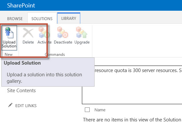Sort by the Name column header
Image resolution: width=182 pixels, height=124 pixels.
point(100,110)
